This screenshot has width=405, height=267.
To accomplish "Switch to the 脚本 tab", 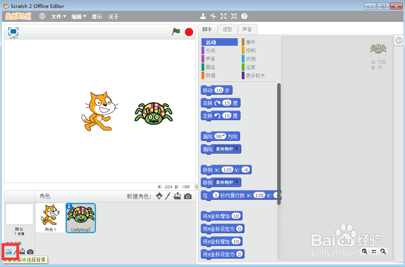I will tap(207, 29).
